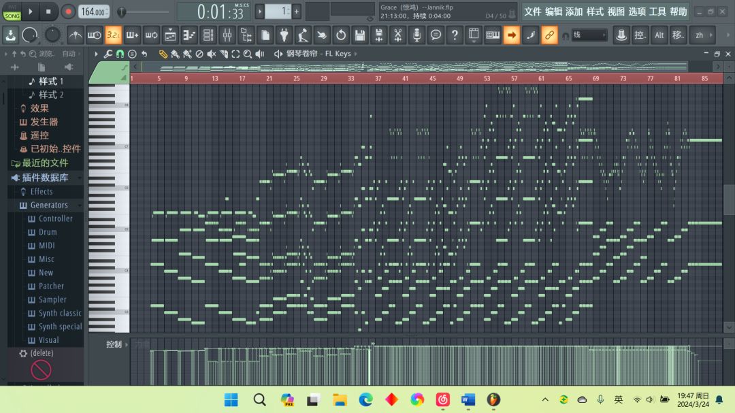Click the touch controller hand icon
Image resolution: width=735 pixels, height=413 pixels.
pyautogui.click(x=322, y=35)
